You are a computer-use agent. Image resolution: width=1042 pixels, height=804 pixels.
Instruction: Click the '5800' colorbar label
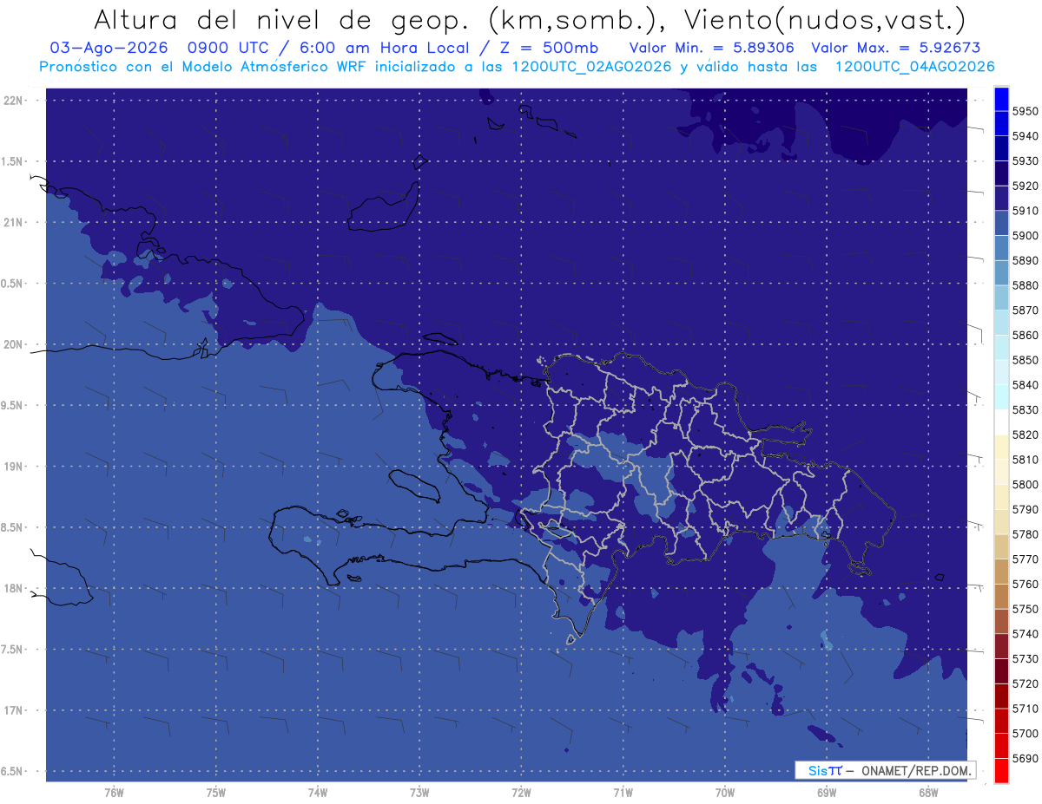click(x=1025, y=485)
